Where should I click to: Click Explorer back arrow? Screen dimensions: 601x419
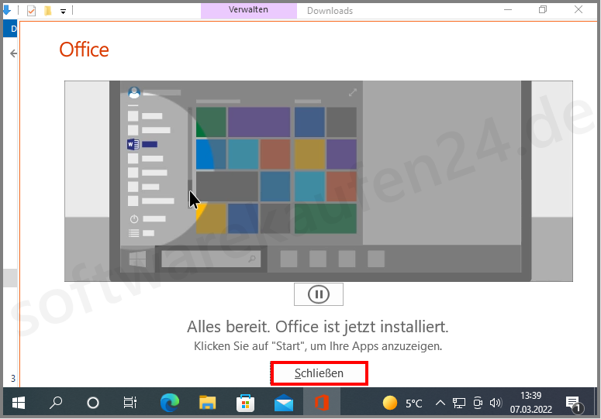(13, 53)
